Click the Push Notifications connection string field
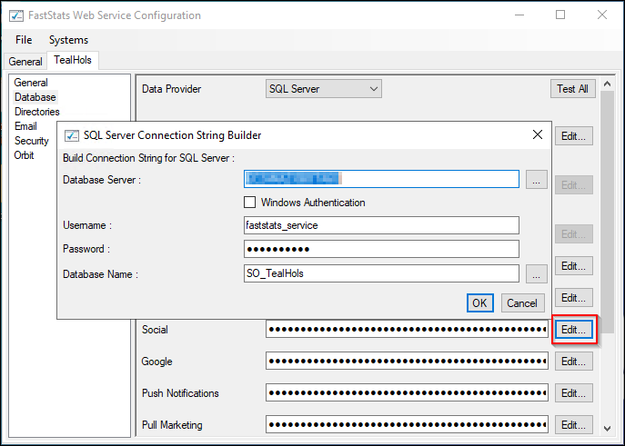Image resolution: width=625 pixels, height=446 pixels. coord(407,393)
